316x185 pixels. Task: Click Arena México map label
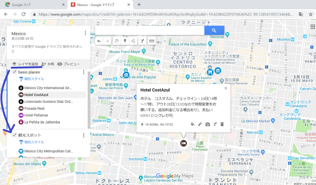pos(103,135)
